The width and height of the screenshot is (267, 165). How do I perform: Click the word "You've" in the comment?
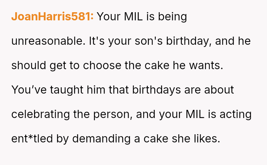29,90
